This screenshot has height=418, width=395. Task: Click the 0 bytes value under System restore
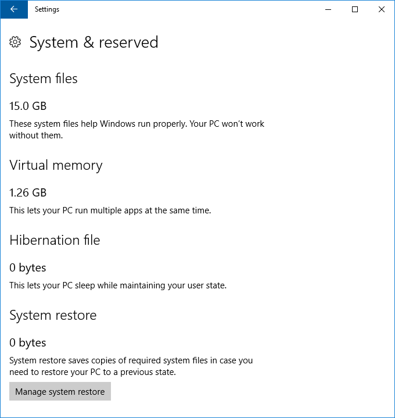coord(28,343)
